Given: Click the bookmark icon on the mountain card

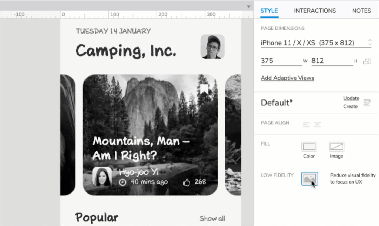Looking at the screenshot, I should coord(204,89).
